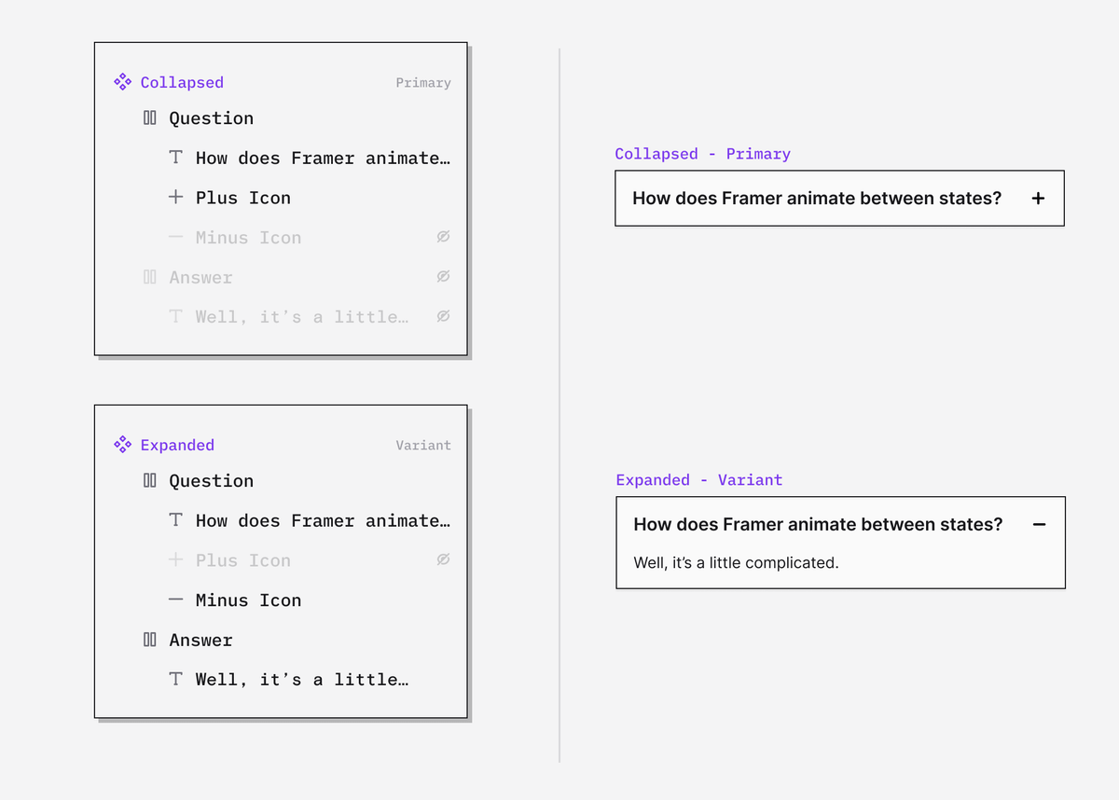Select the Collapsed variant title
The image size is (1119, 800).
(x=182, y=82)
